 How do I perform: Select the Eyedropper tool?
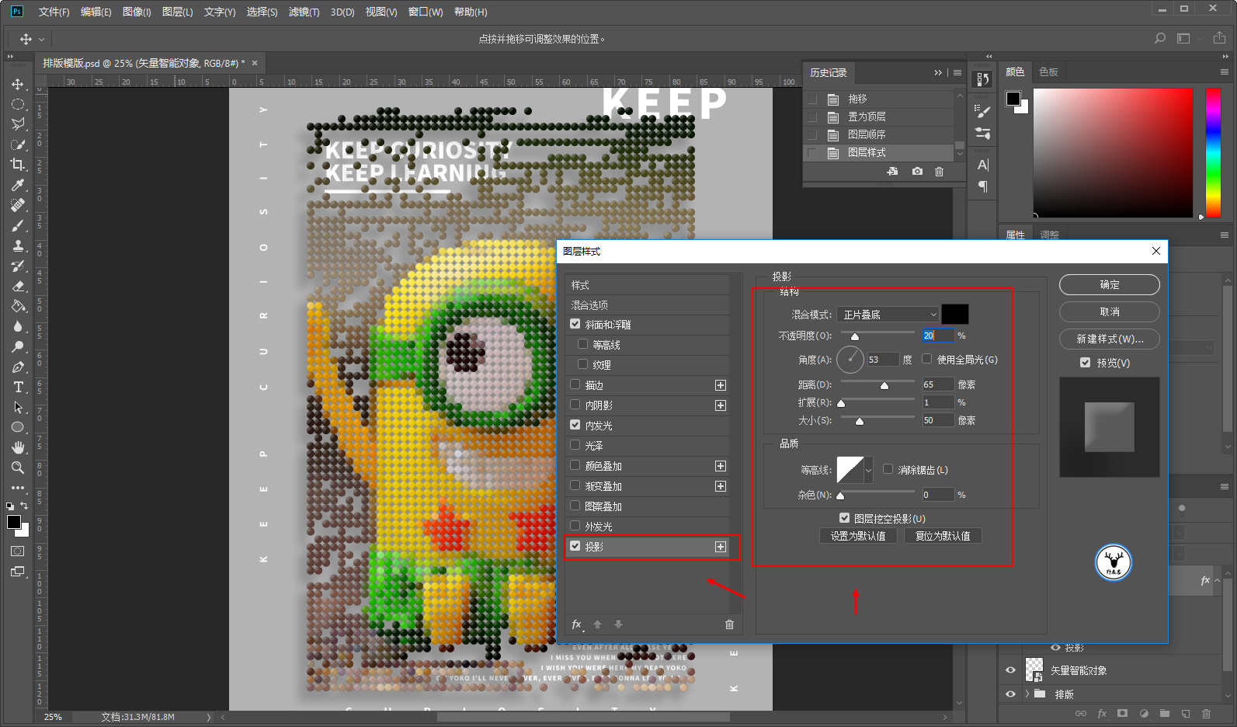point(17,185)
